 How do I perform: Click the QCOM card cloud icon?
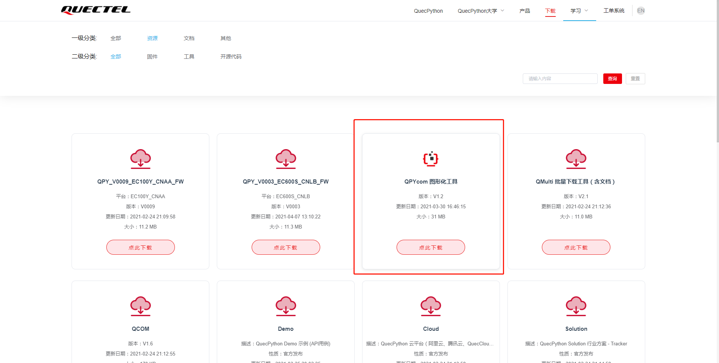[140, 306]
